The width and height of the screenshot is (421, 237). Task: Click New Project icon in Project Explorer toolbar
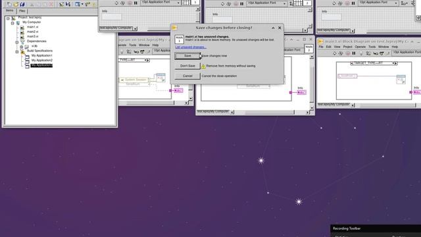[x=9, y=4]
